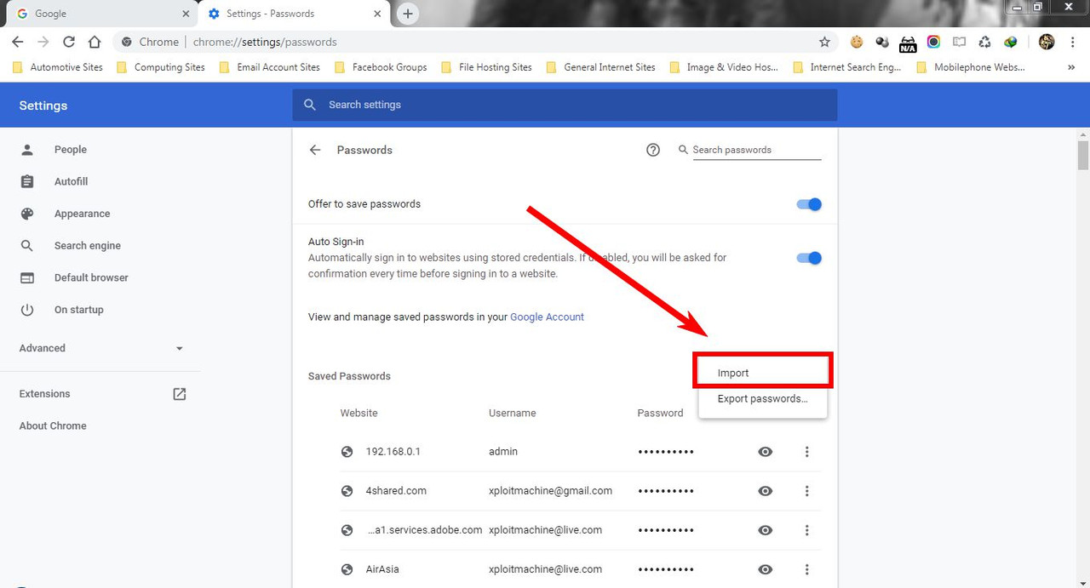Open Appearance settings
This screenshot has width=1090, height=588.
pos(82,214)
